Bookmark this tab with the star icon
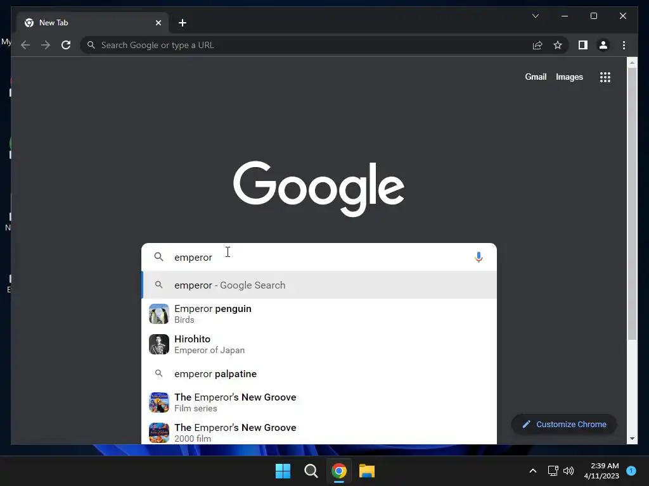Screen dimensions: 649x486 click(x=558, y=45)
